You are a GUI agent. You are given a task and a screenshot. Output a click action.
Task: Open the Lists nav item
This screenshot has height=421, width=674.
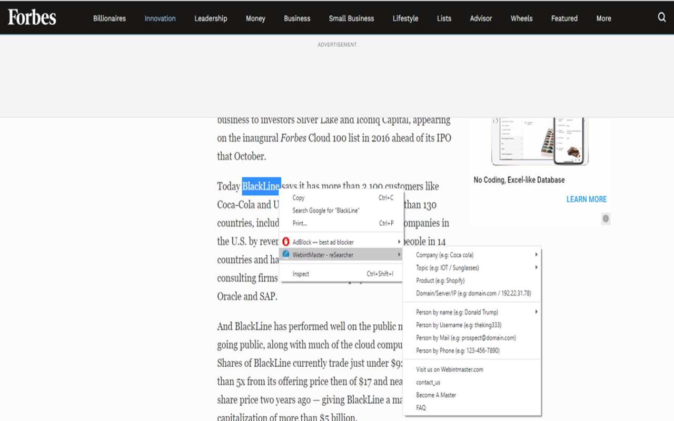click(444, 18)
